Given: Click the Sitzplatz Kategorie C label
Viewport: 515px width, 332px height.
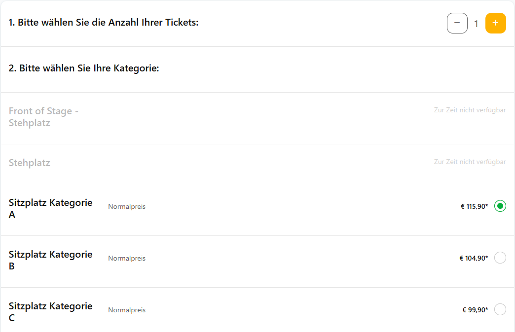Looking at the screenshot, I should coord(50,312).
